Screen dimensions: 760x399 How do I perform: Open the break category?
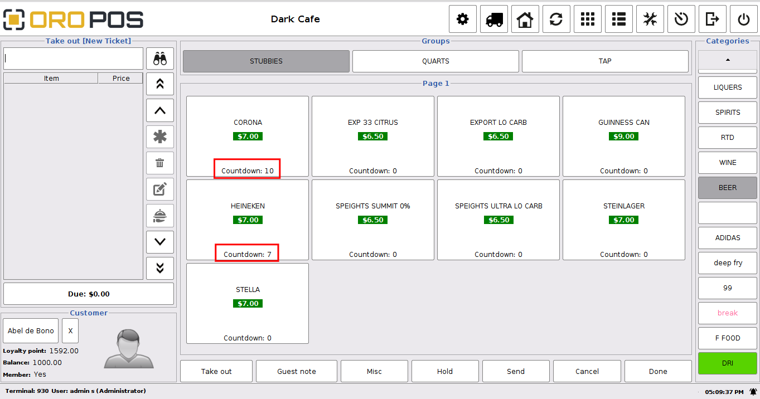click(x=728, y=313)
